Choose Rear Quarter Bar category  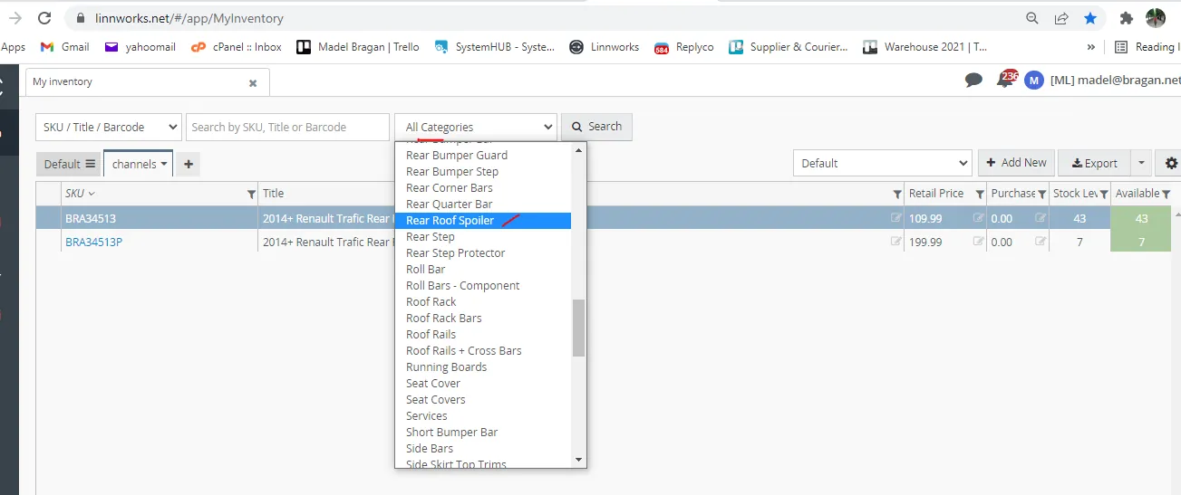[x=450, y=204]
